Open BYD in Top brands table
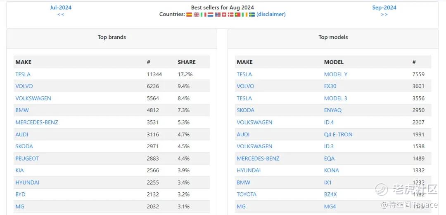The width and height of the screenshot is (446, 215). coord(20,194)
